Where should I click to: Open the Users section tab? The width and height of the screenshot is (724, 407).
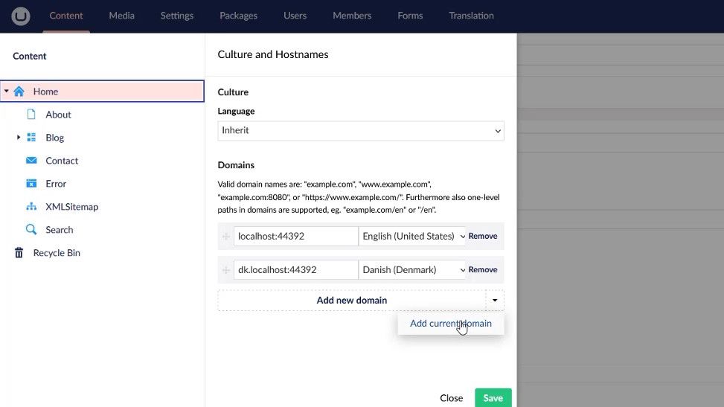pyautogui.click(x=295, y=16)
